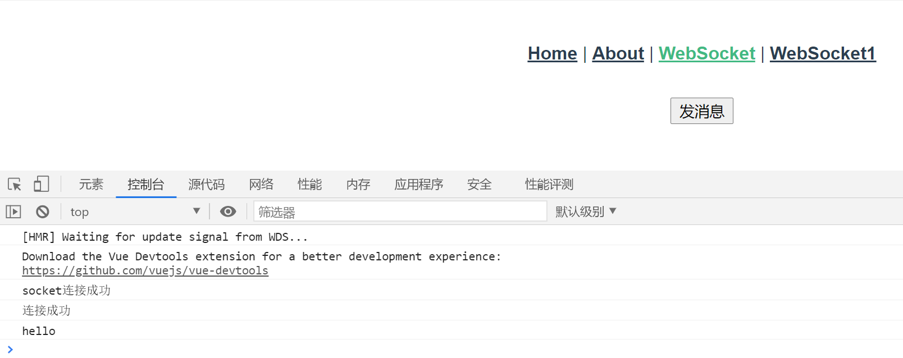
Task: Focus the 筛选器 filter input field
Action: [400, 212]
